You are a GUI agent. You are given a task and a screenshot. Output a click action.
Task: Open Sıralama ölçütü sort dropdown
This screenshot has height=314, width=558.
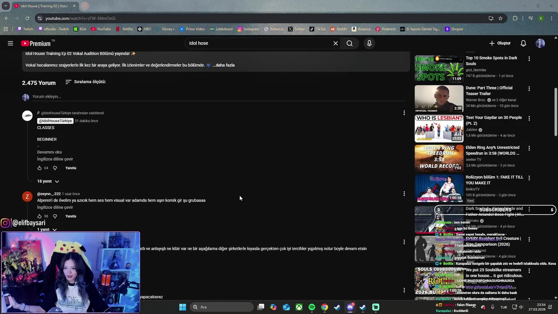pos(85,82)
